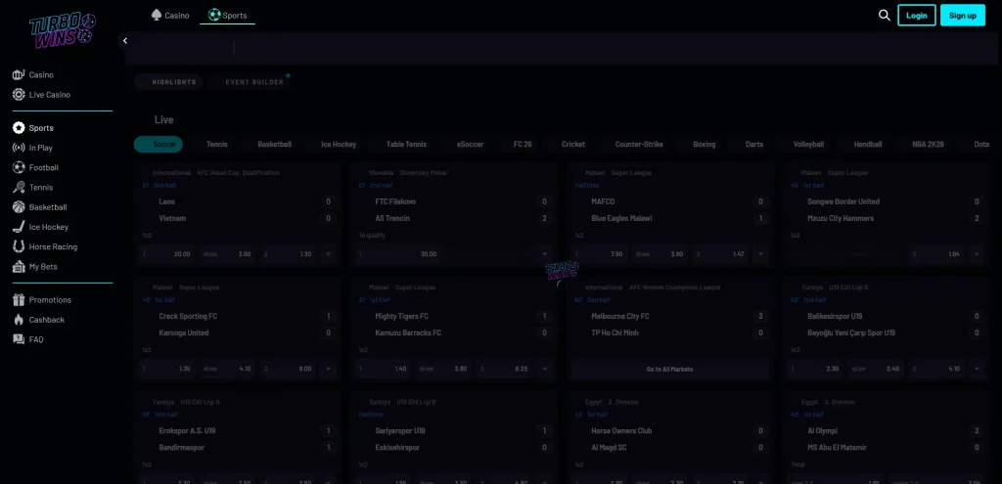Bet on Balikesirspor U19 at 2.30
The height and width of the screenshot is (484, 1002).
click(815, 369)
